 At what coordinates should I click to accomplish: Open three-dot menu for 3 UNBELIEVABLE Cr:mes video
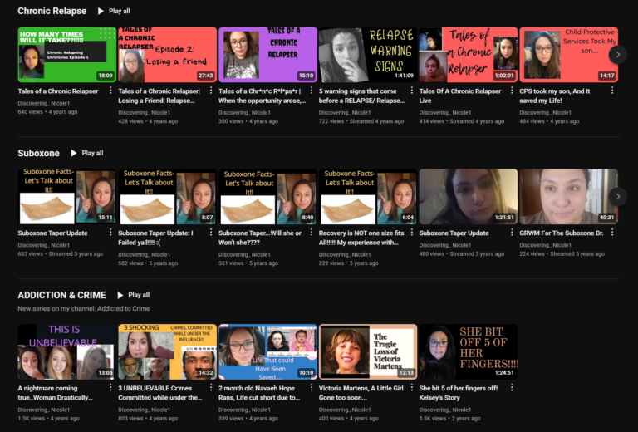click(x=211, y=388)
